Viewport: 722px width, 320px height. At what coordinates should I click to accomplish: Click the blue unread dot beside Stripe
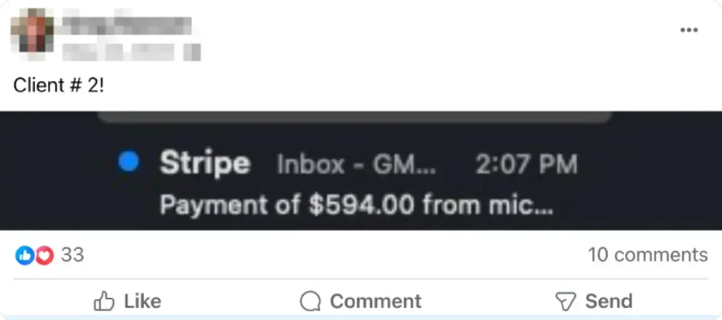(129, 163)
